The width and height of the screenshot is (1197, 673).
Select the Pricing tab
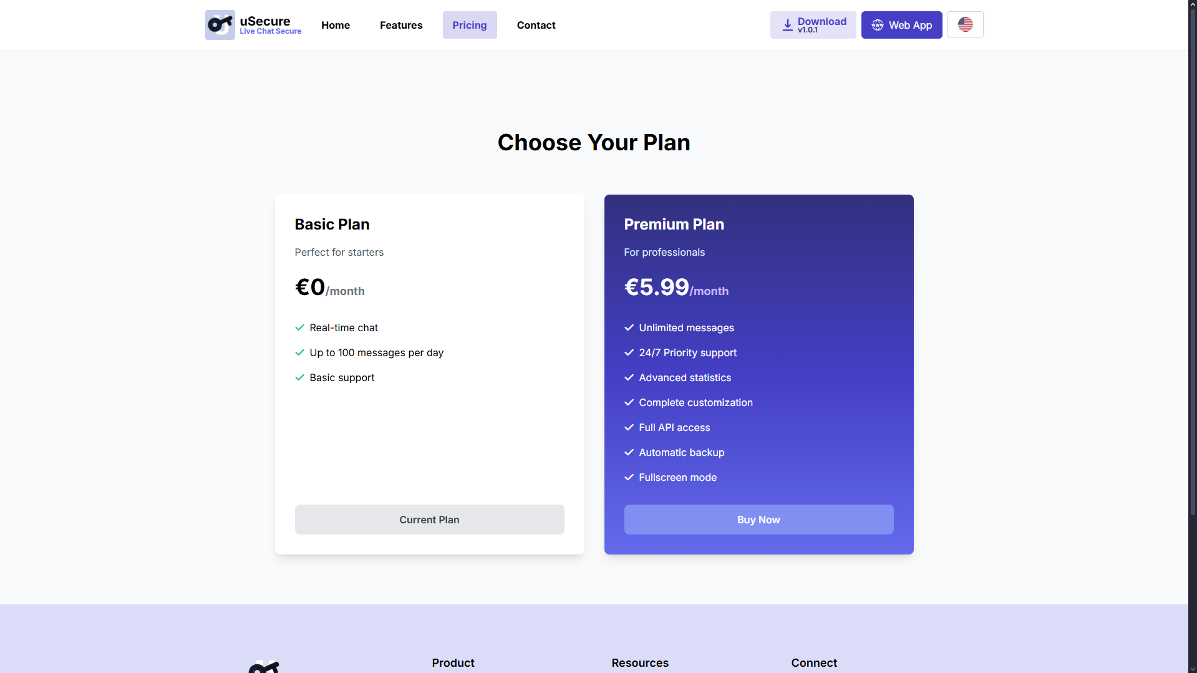coord(469,25)
